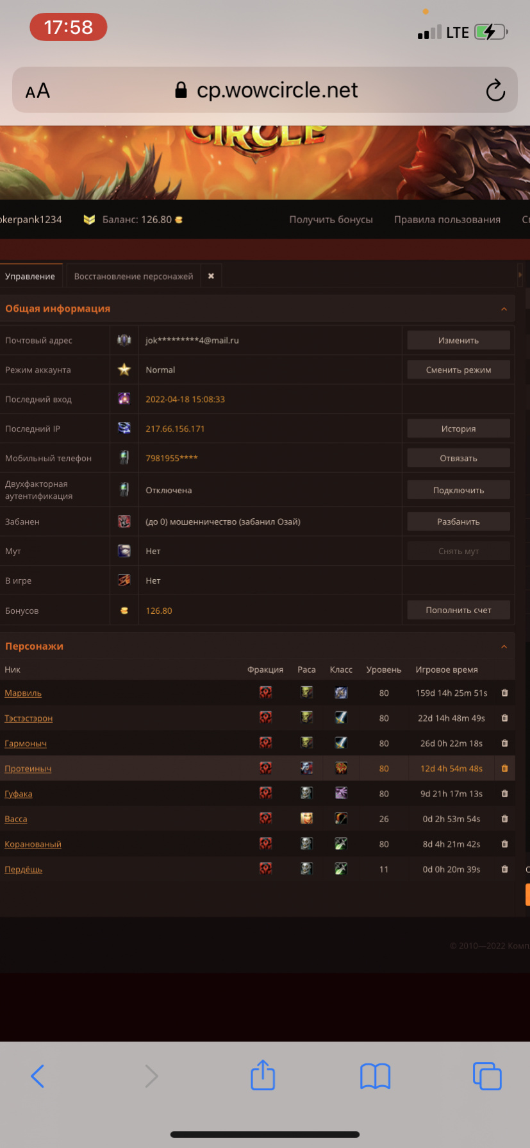The height and width of the screenshot is (1148, 530).
Task: Open Восстановление персонажей tab
Action: (133, 276)
